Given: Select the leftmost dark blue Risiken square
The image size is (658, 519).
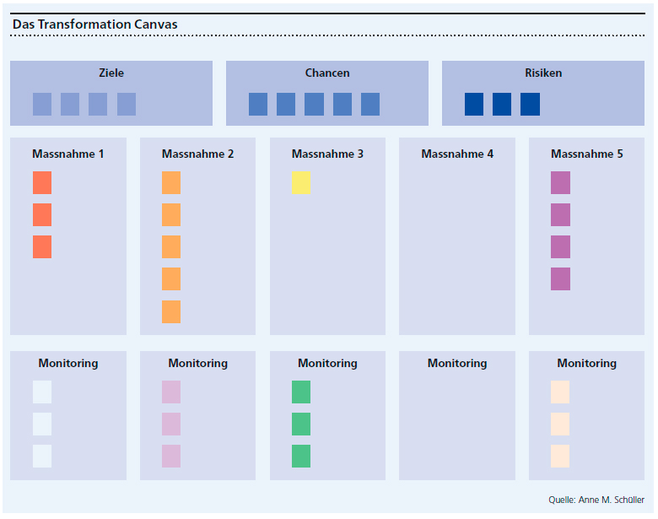Looking at the screenshot, I should (x=474, y=104).
